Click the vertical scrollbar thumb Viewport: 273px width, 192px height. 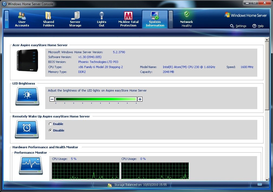(267, 76)
